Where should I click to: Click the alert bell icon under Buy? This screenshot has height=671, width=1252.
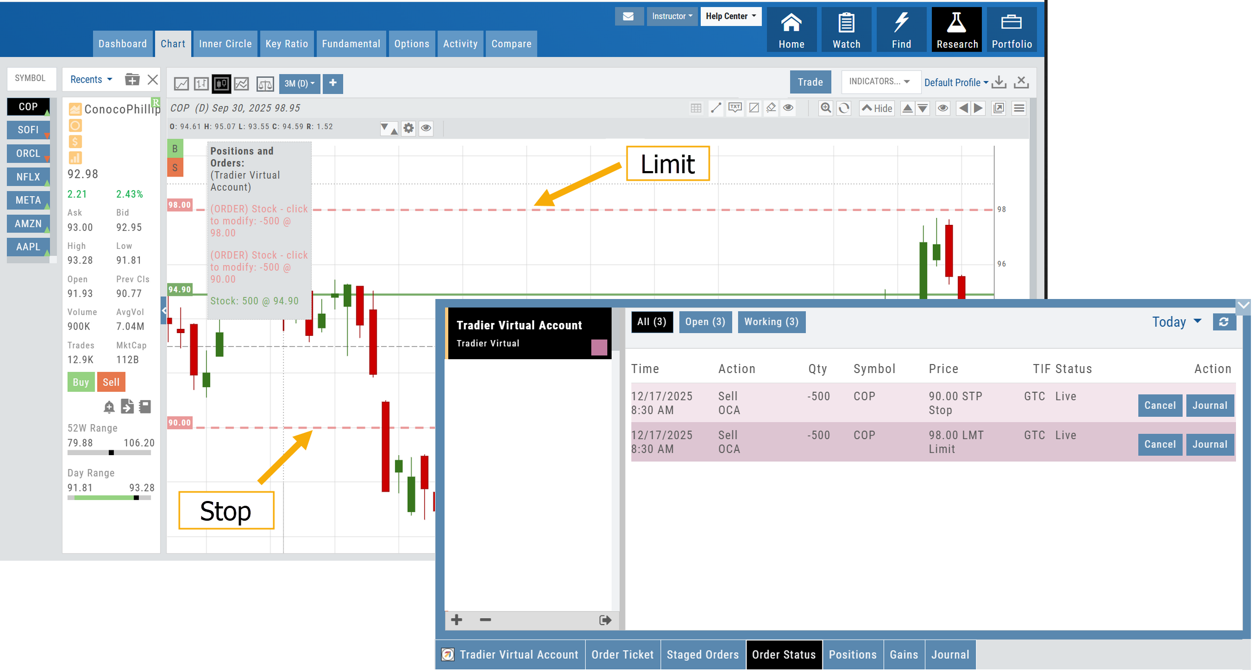tap(109, 407)
